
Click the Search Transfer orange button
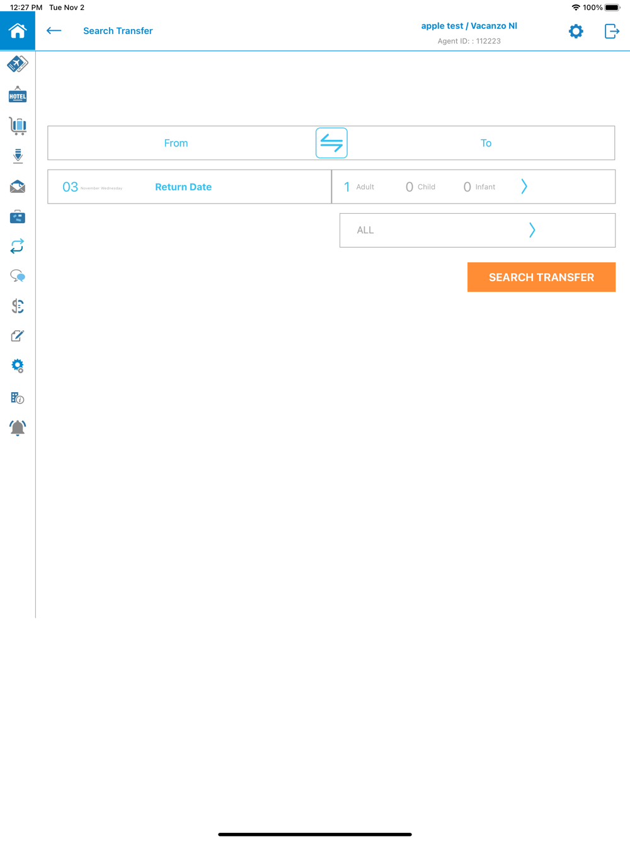click(x=541, y=277)
